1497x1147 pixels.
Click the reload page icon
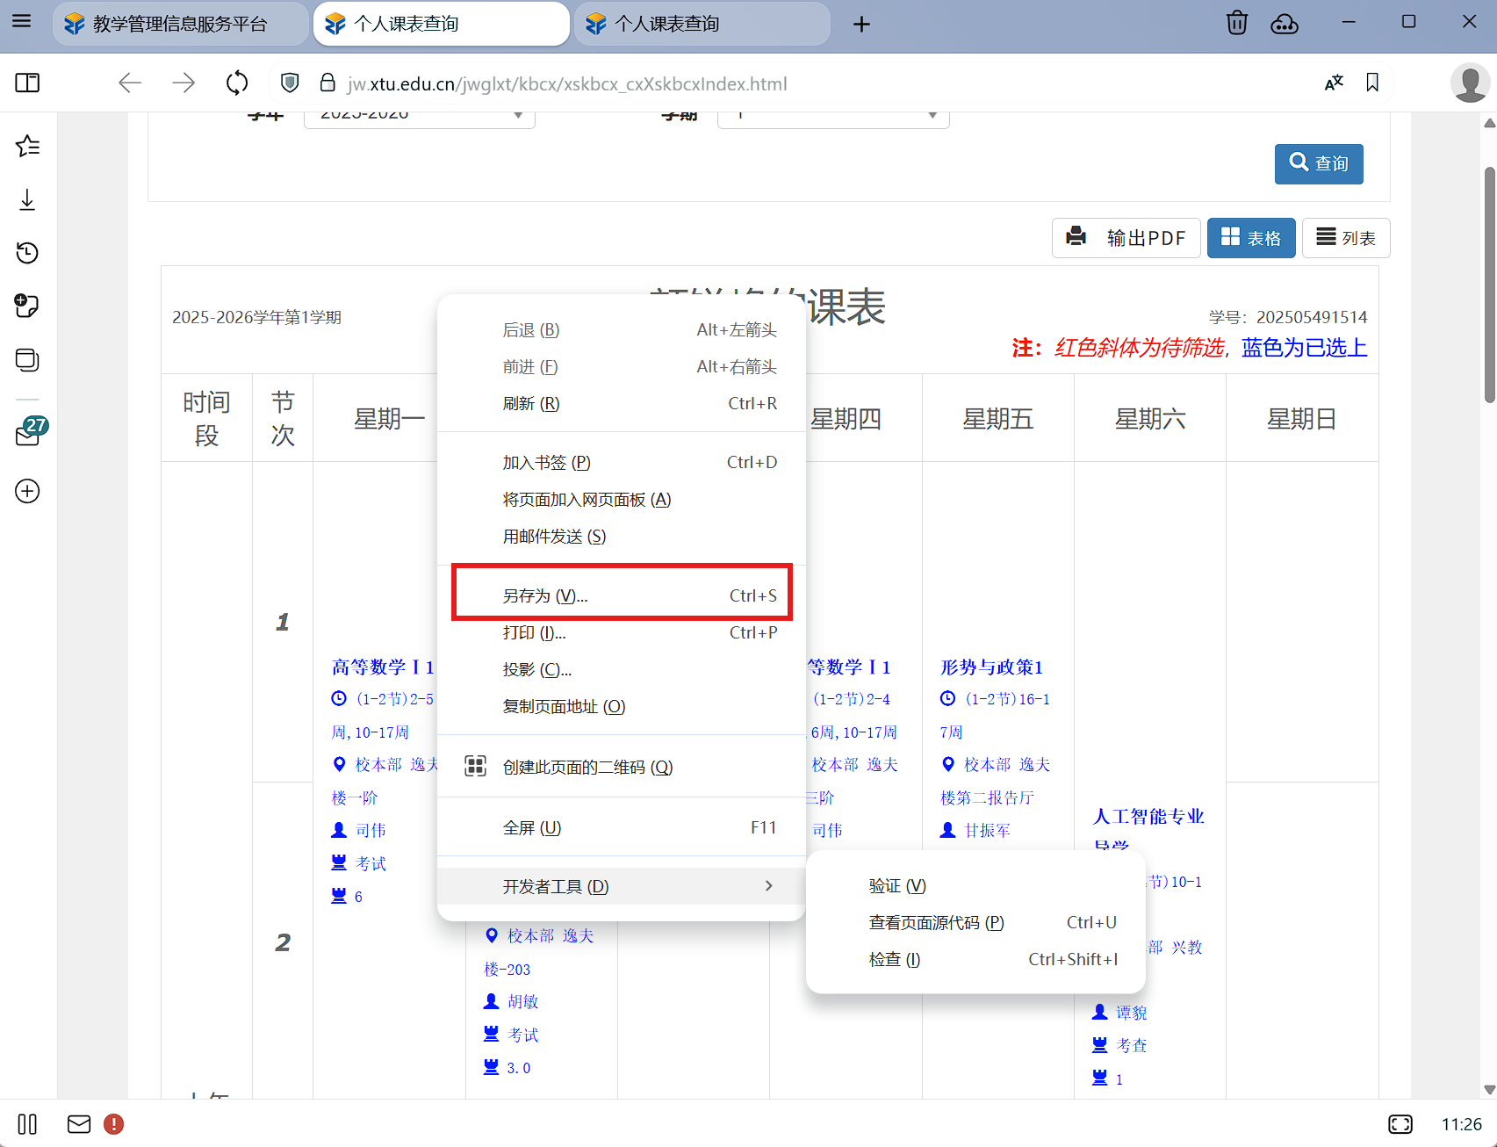point(237,83)
